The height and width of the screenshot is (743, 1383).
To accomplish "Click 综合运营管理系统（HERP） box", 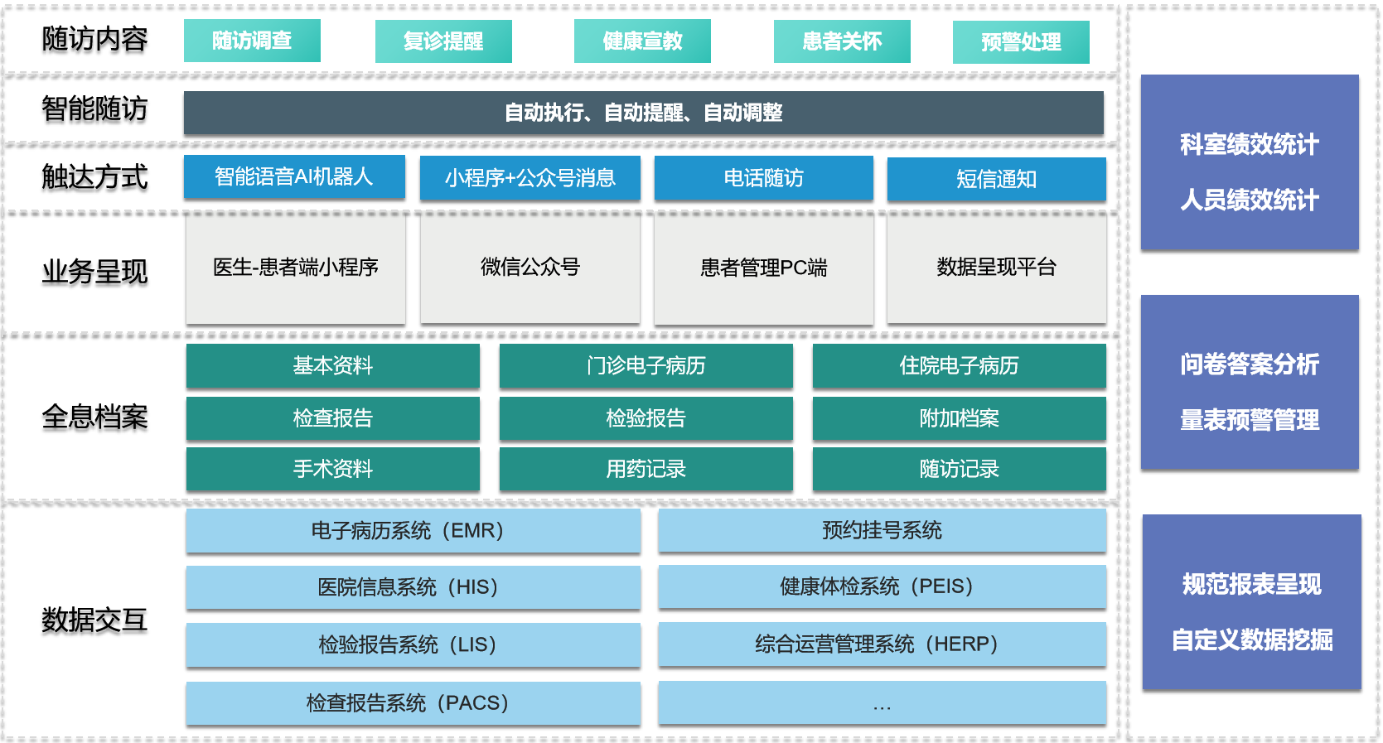I will click(x=882, y=644).
